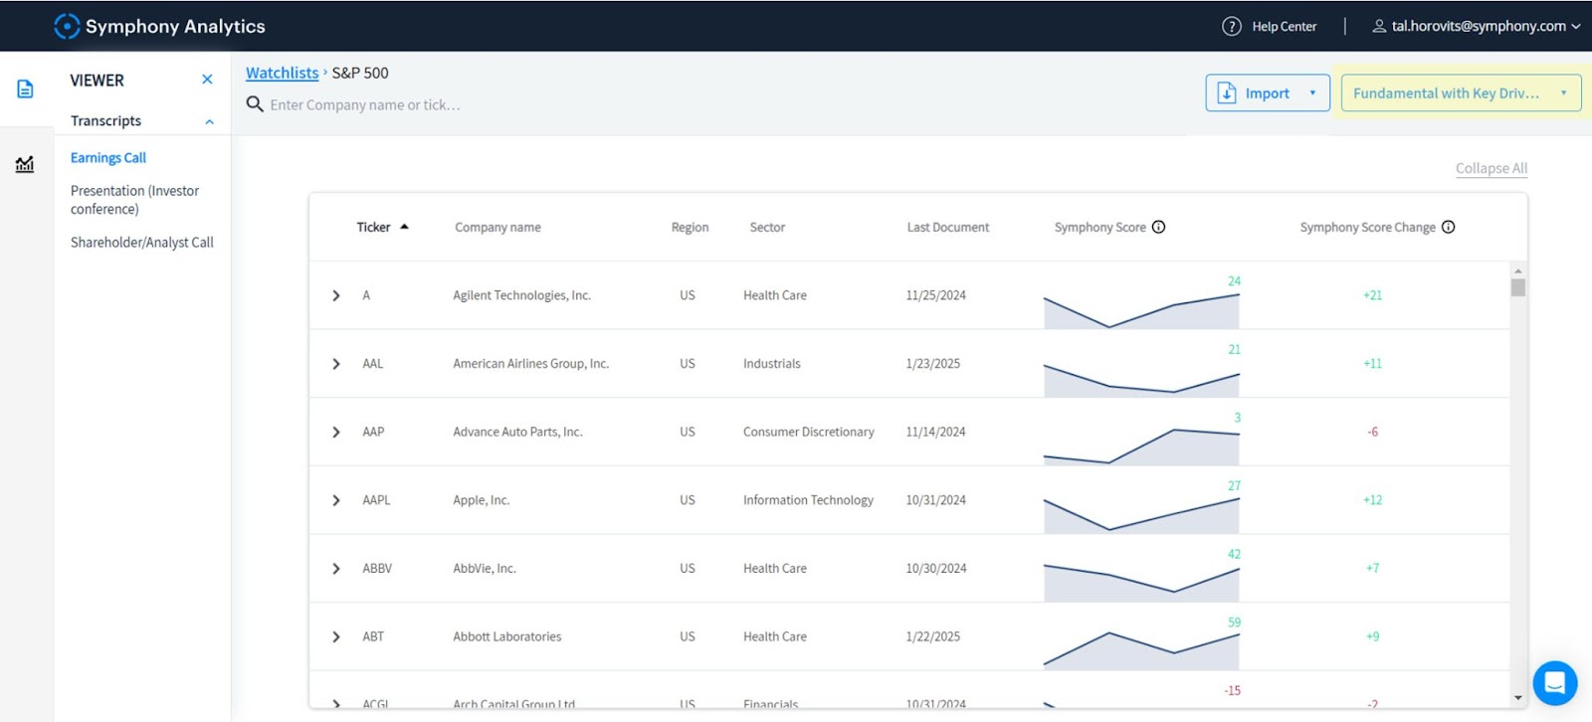Viewport: 1592px width, 722px height.
Task: Expand the AAPL Apple row
Action: tap(336, 501)
